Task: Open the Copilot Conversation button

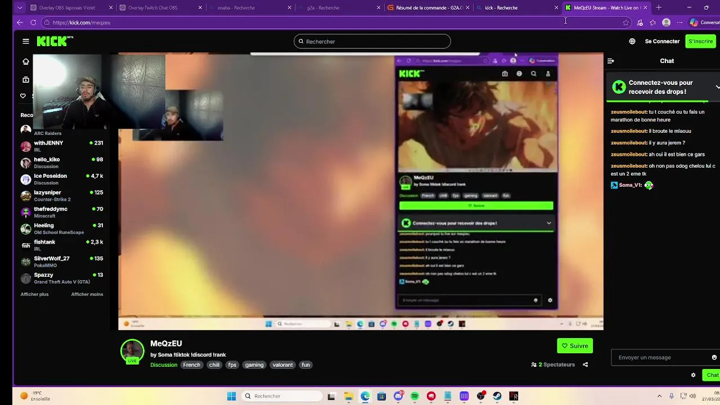Action: coord(704,22)
